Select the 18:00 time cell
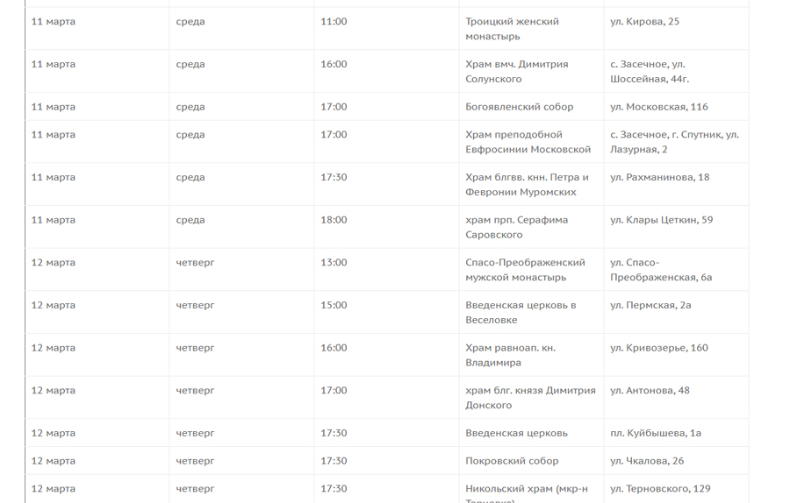This screenshot has width=790, height=503. click(x=334, y=221)
